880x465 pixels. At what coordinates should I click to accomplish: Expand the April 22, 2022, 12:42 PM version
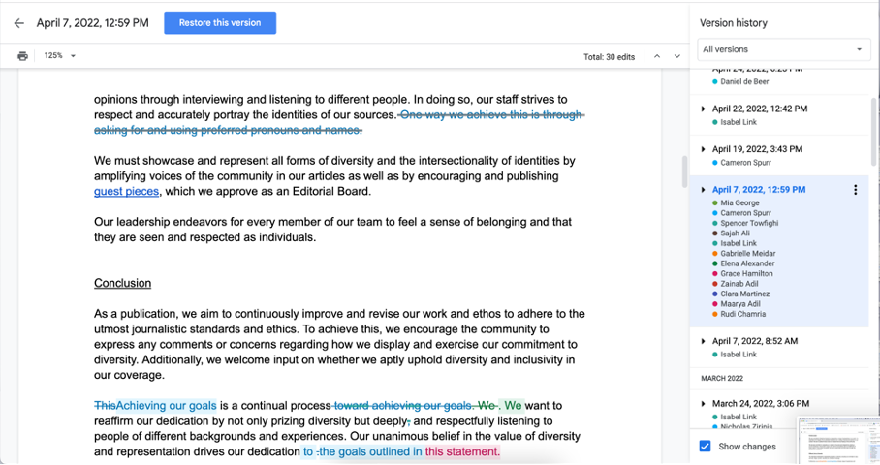[704, 108]
